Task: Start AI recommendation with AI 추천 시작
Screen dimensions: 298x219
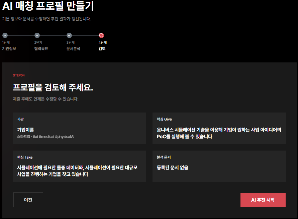Action: click(263, 200)
